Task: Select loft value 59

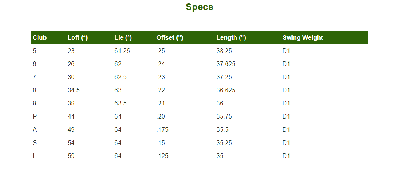Action: pyautogui.click(x=71, y=156)
